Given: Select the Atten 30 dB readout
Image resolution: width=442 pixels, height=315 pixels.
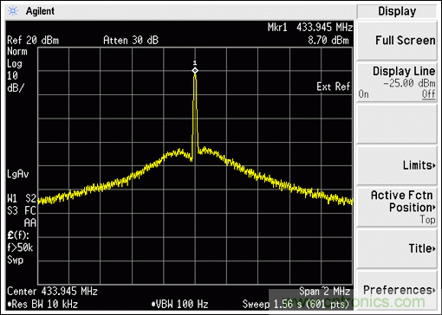Looking at the screenshot, I should point(131,41).
